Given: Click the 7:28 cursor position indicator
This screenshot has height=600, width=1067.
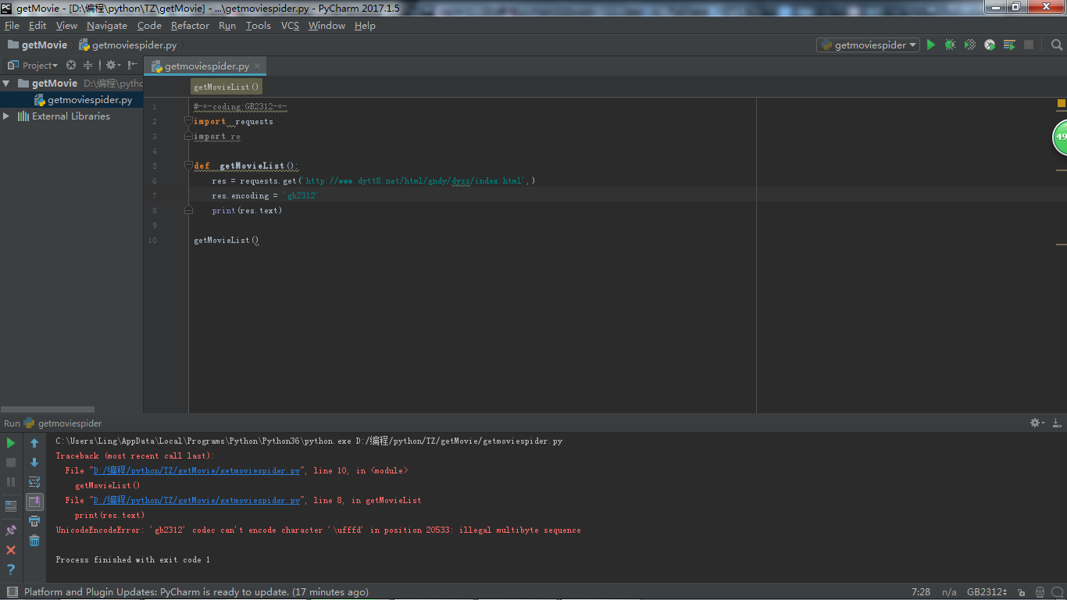Looking at the screenshot, I should point(921,592).
